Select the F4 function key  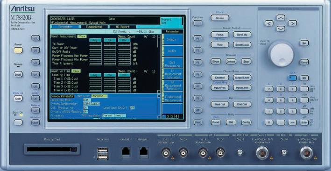point(198,74)
